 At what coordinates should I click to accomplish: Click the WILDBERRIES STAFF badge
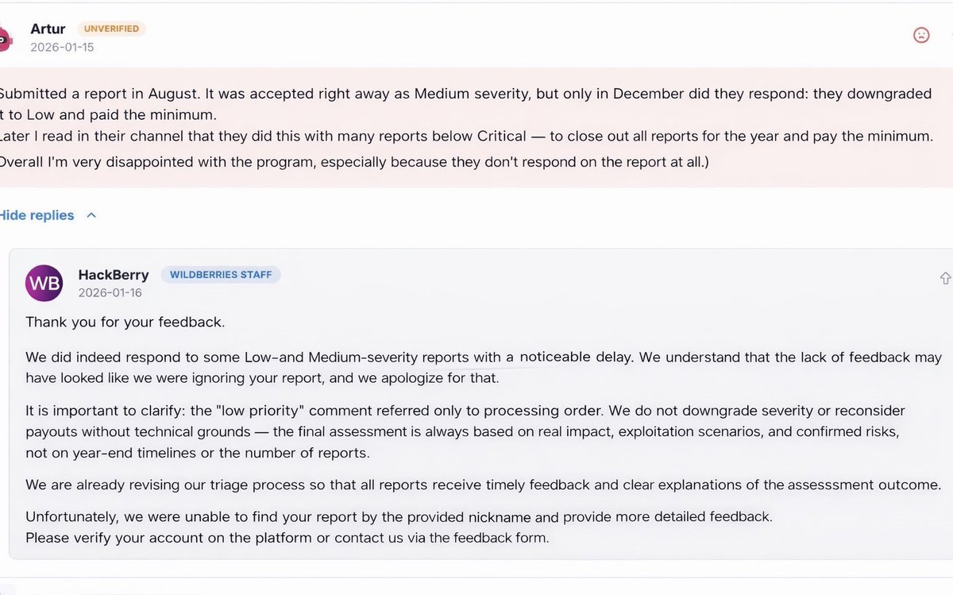click(221, 275)
